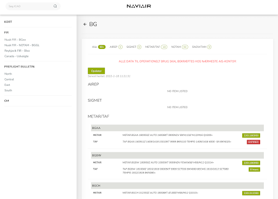Open the SNOWTAM tab
Image resolution: width=278 pixels, height=199 pixels.
click(201, 47)
